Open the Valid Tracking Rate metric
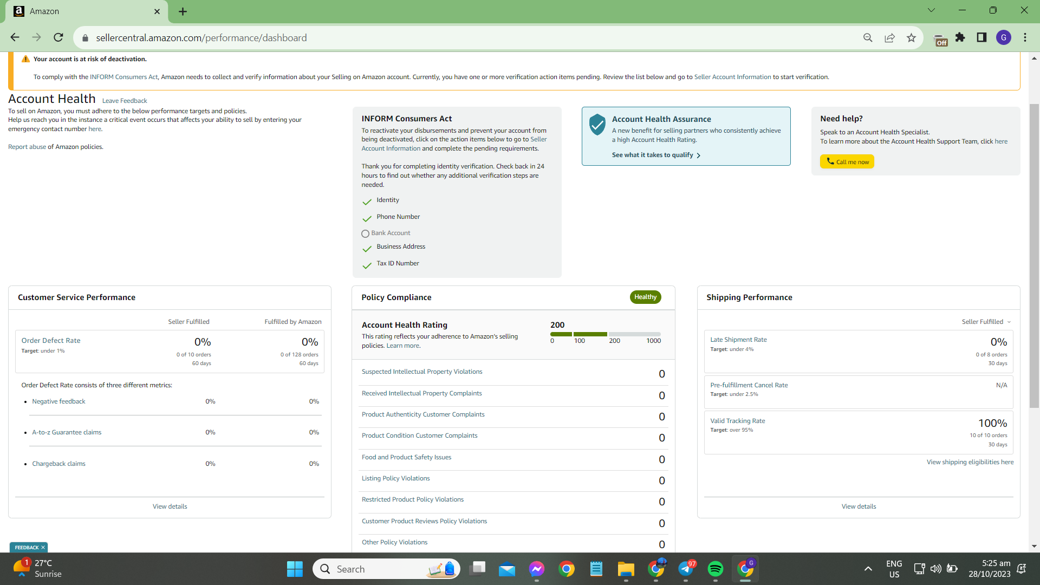Viewport: 1040px width, 585px height. [738, 421]
